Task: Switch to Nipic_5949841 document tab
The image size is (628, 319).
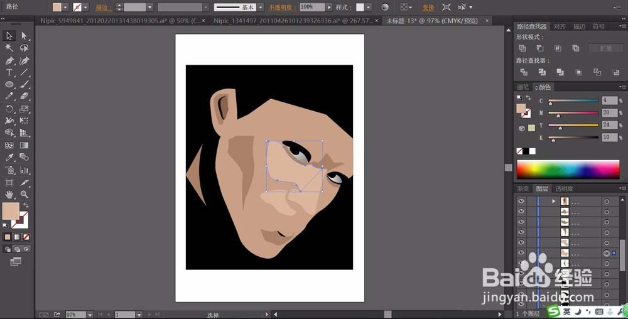Action: tap(120, 21)
